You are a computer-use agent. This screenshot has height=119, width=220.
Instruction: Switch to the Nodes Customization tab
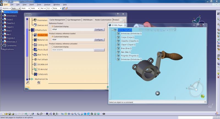(x=103, y=20)
